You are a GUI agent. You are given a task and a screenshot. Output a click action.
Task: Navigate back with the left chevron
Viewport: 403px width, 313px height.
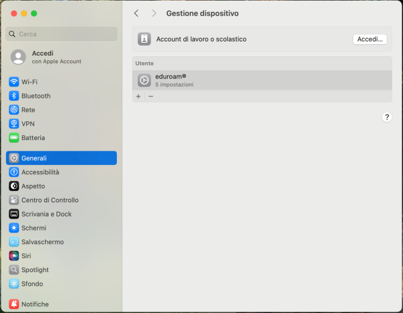pyautogui.click(x=136, y=13)
